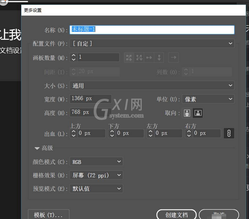Viewport: 249px width, 219px height.
Task: Open the 颜色模式 dropdown showing RGB
Action: [96, 162]
